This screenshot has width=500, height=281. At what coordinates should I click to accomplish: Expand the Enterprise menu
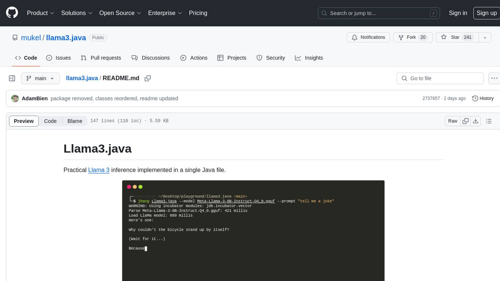click(x=165, y=13)
